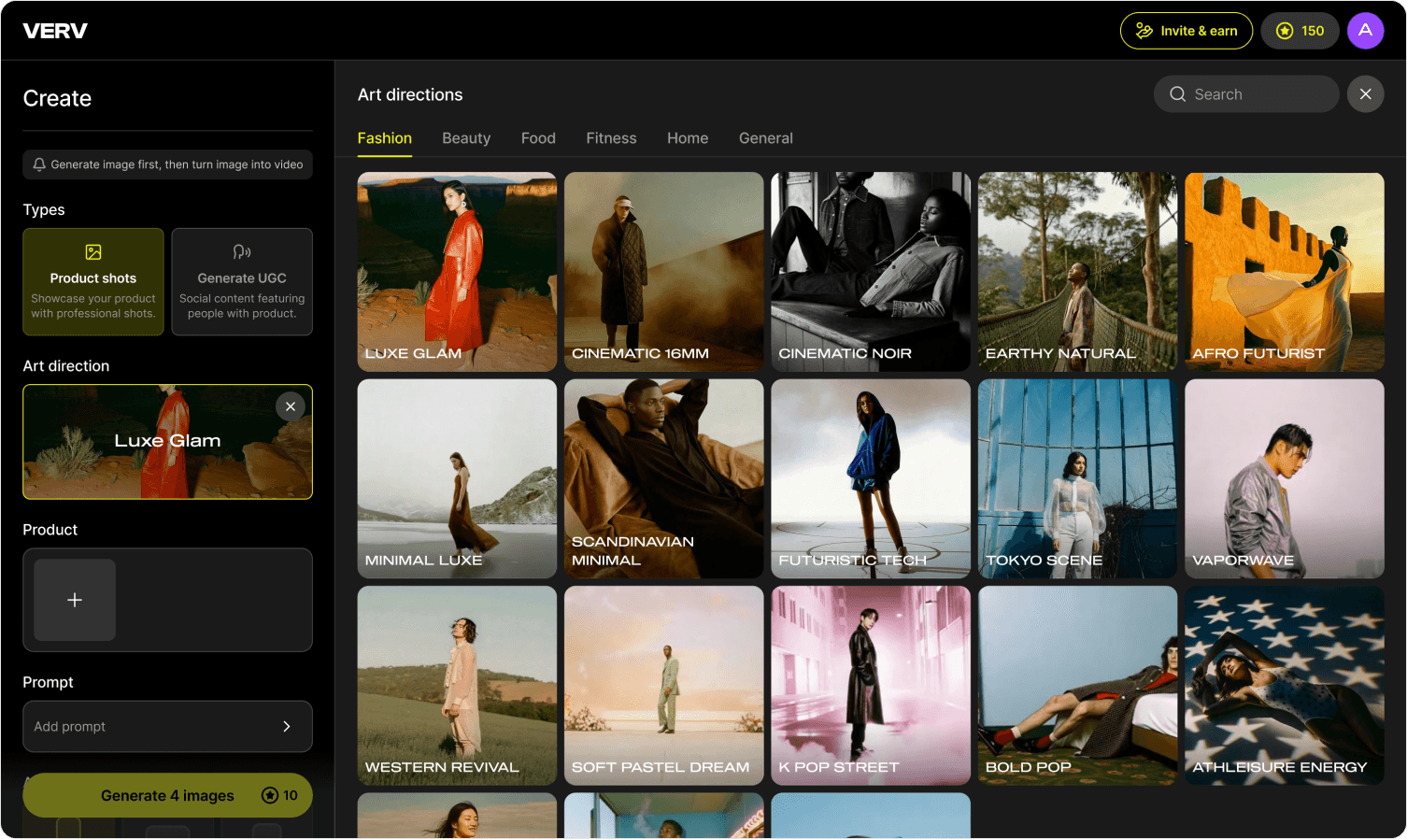
Task: Click the Product shots image icon
Action: coord(93,252)
